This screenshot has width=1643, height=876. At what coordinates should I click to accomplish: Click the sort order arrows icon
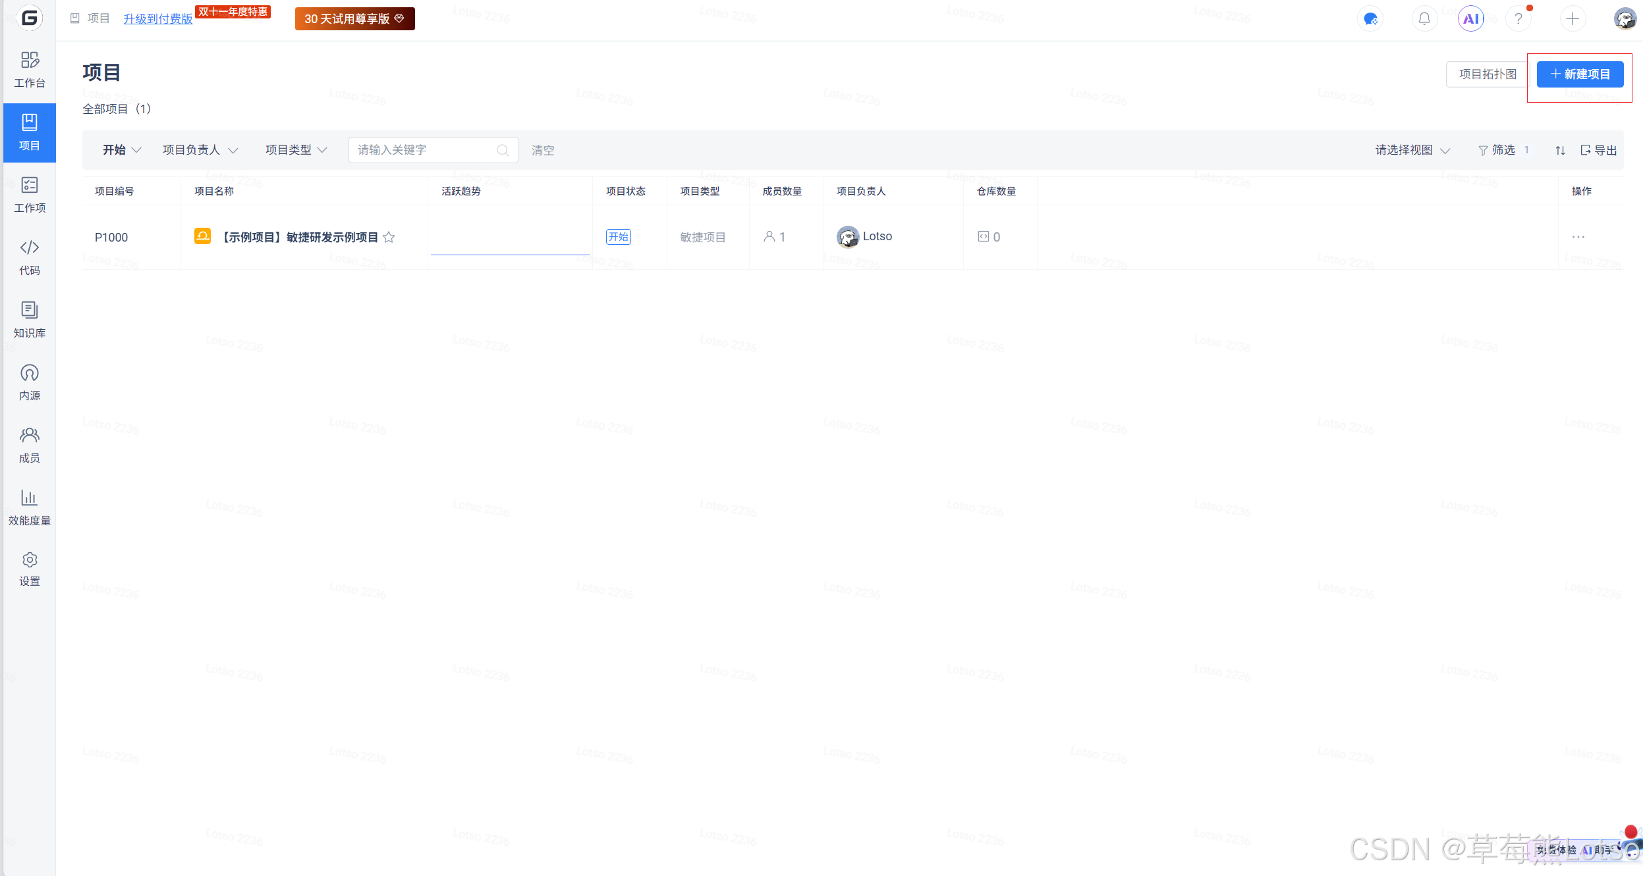click(1559, 150)
